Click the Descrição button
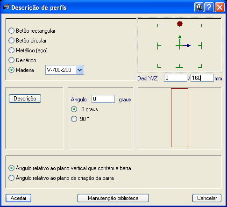Viewport: 227px width, 207px height. [25, 99]
